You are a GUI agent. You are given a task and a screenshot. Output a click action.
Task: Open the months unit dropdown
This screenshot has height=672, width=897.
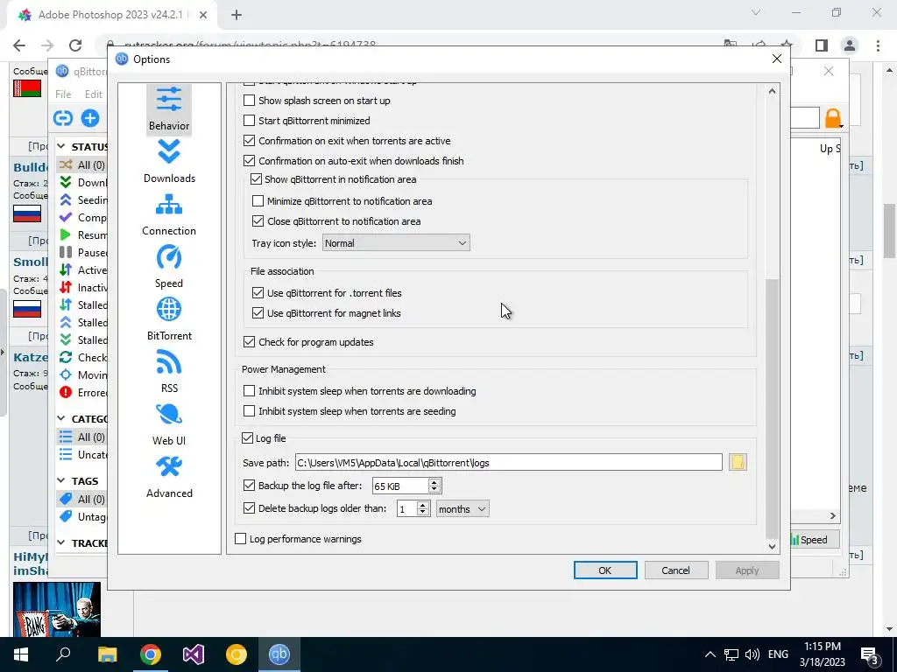(463, 508)
